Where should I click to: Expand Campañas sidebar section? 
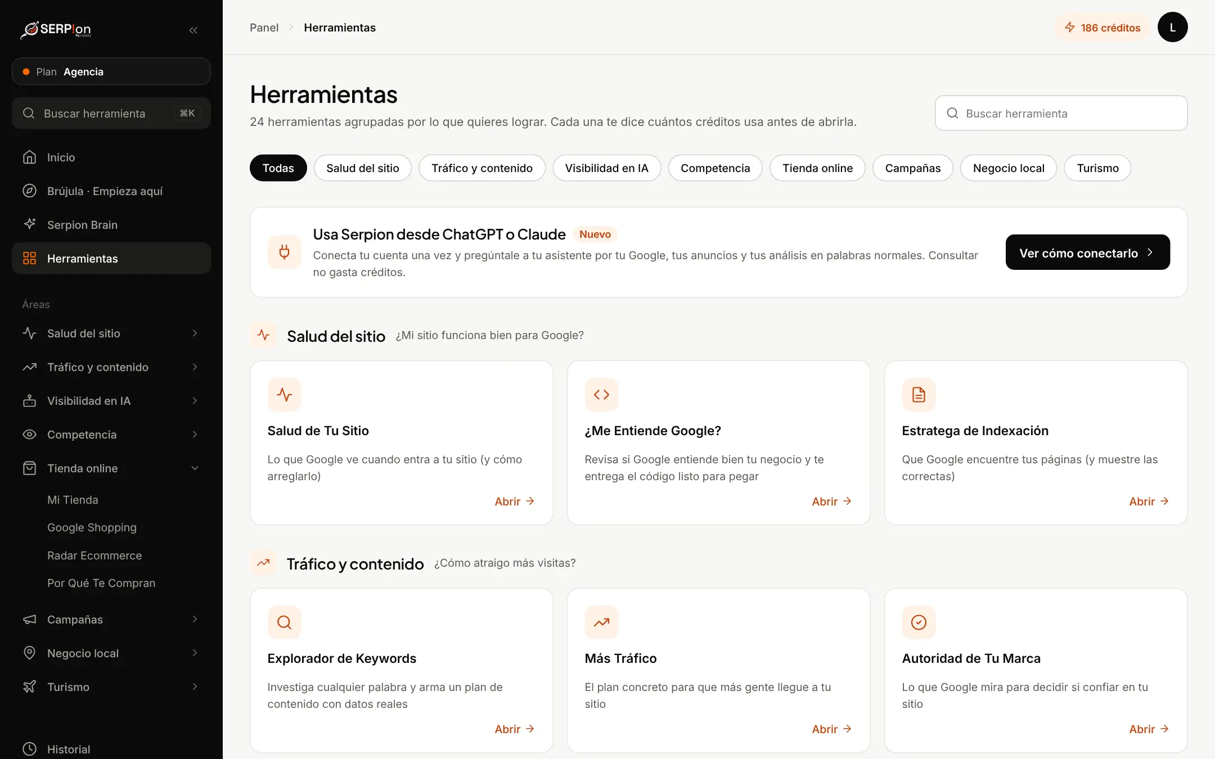pos(111,620)
